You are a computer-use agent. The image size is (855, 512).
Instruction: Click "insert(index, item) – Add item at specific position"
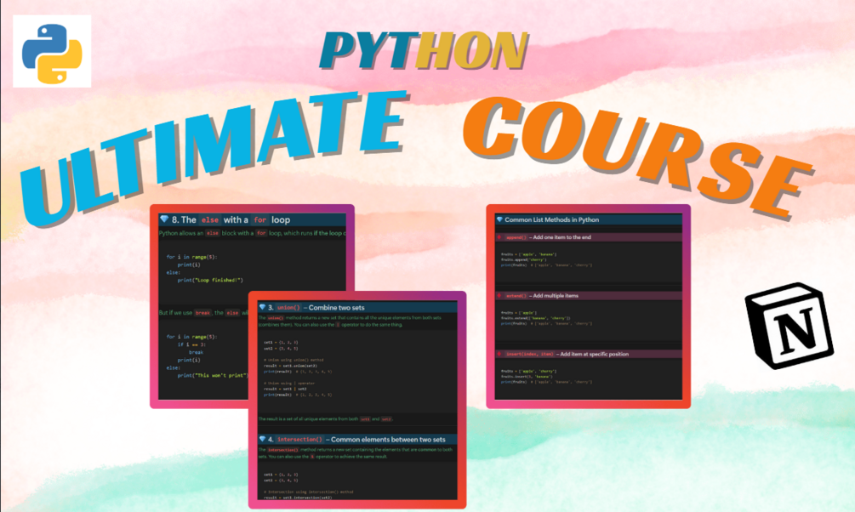click(567, 354)
